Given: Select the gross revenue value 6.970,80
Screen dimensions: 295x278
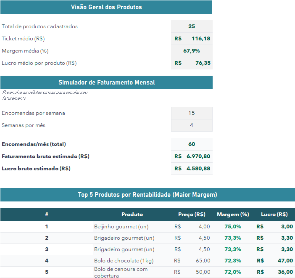Looking at the screenshot, I should 192,156.
